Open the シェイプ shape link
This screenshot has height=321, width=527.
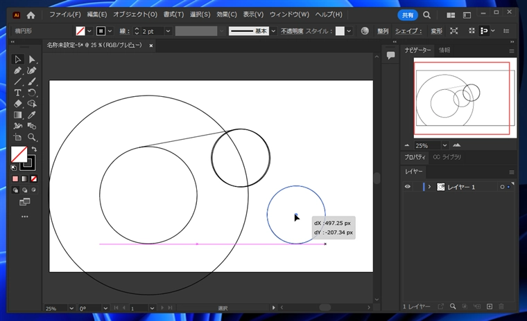408,31
